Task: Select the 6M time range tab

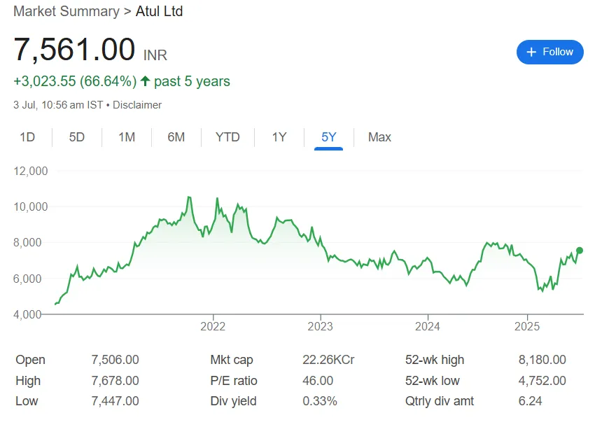Action: coord(176,137)
